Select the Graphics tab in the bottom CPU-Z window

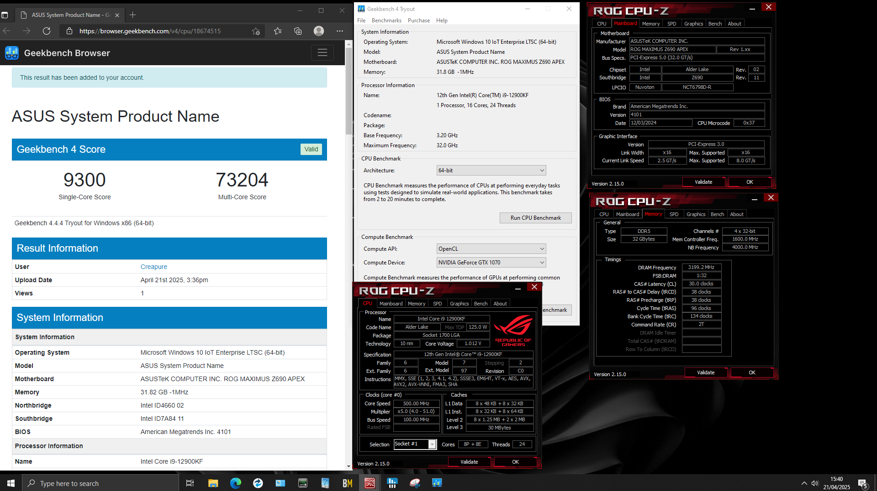click(459, 304)
